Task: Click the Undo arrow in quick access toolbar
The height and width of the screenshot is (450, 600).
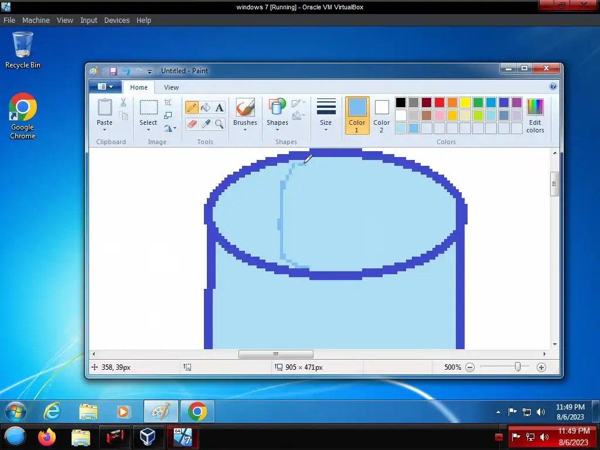Action: [x=127, y=71]
